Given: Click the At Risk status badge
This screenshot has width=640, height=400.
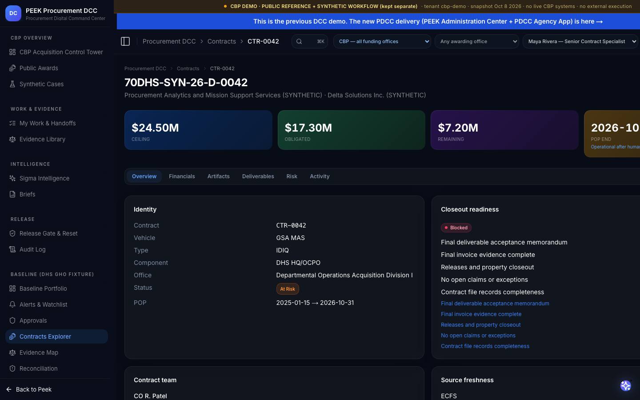Looking at the screenshot, I should pos(288,289).
